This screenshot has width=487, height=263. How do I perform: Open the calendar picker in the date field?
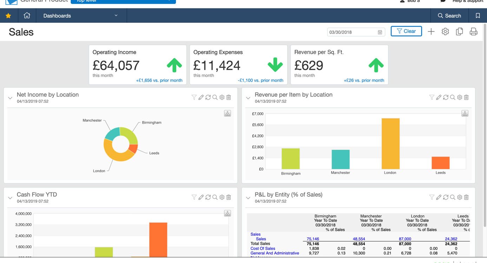tap(380, 32)
